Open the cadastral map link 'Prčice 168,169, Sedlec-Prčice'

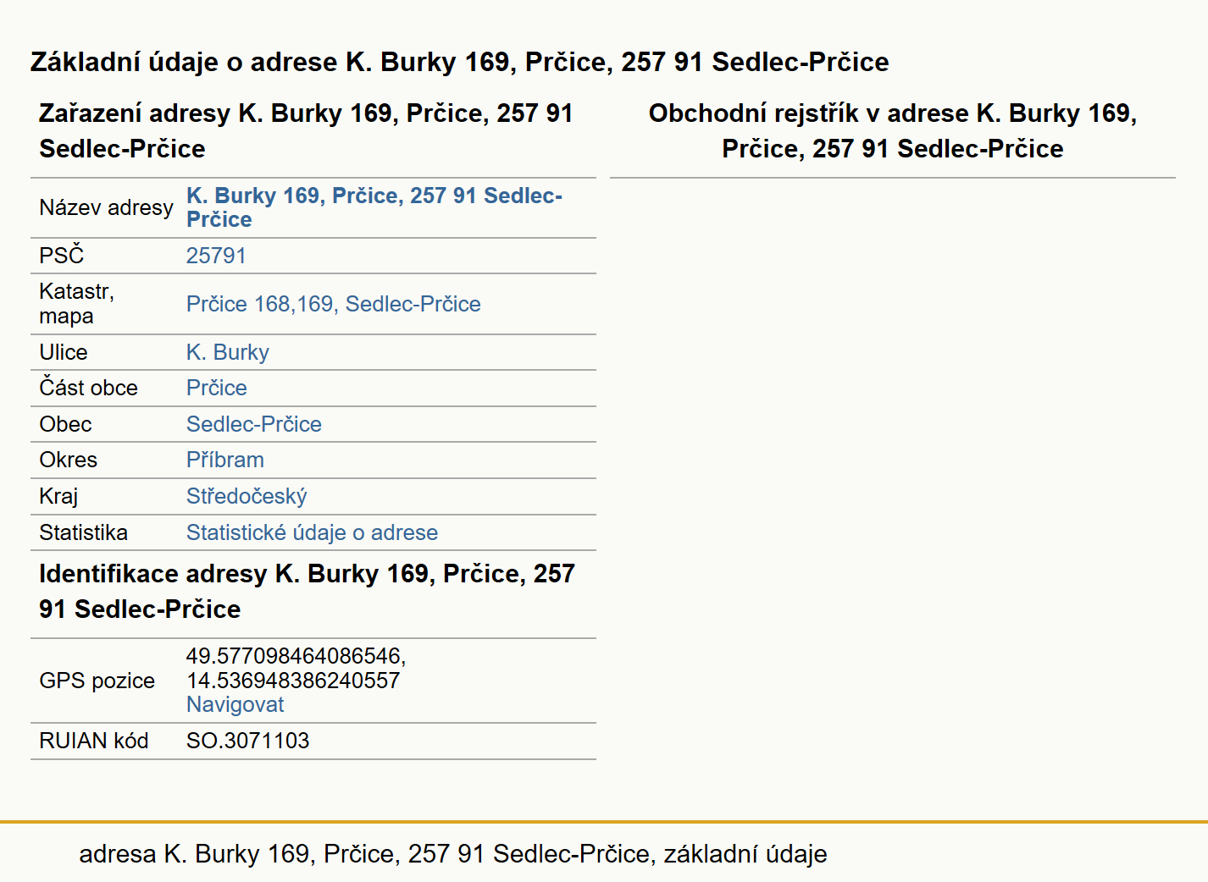[334, 304]
